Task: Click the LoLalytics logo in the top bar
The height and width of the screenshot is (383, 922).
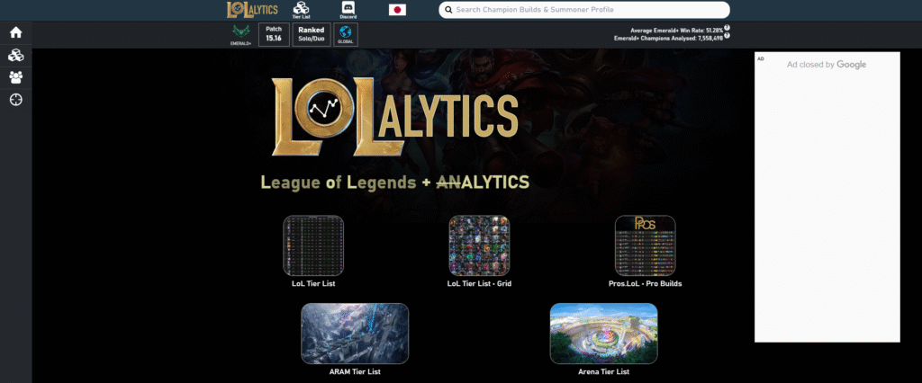Action: pos(252,9)
